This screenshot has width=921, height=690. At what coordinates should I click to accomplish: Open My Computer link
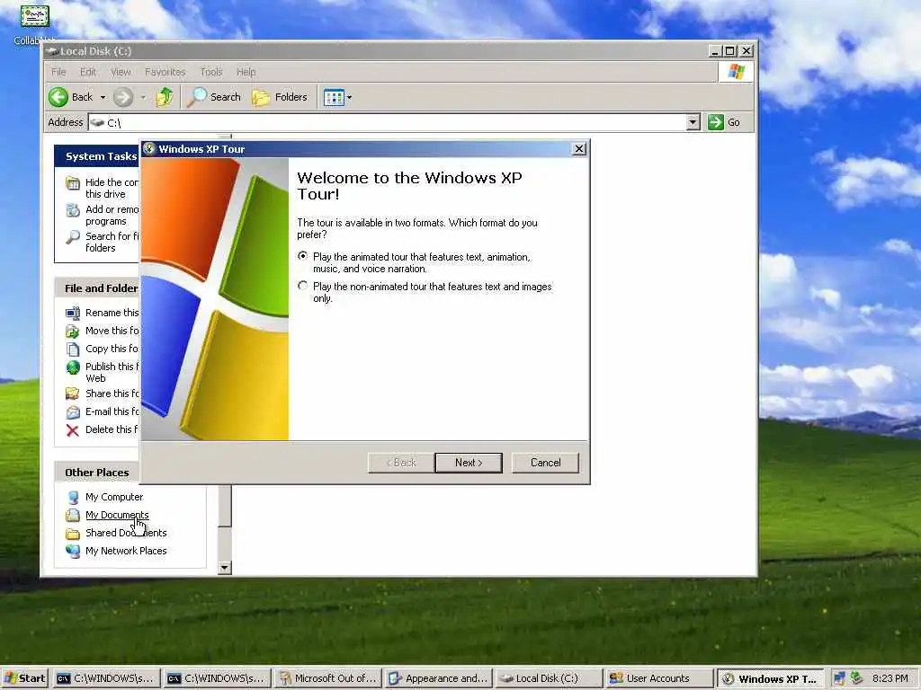[x=114, y=497]
